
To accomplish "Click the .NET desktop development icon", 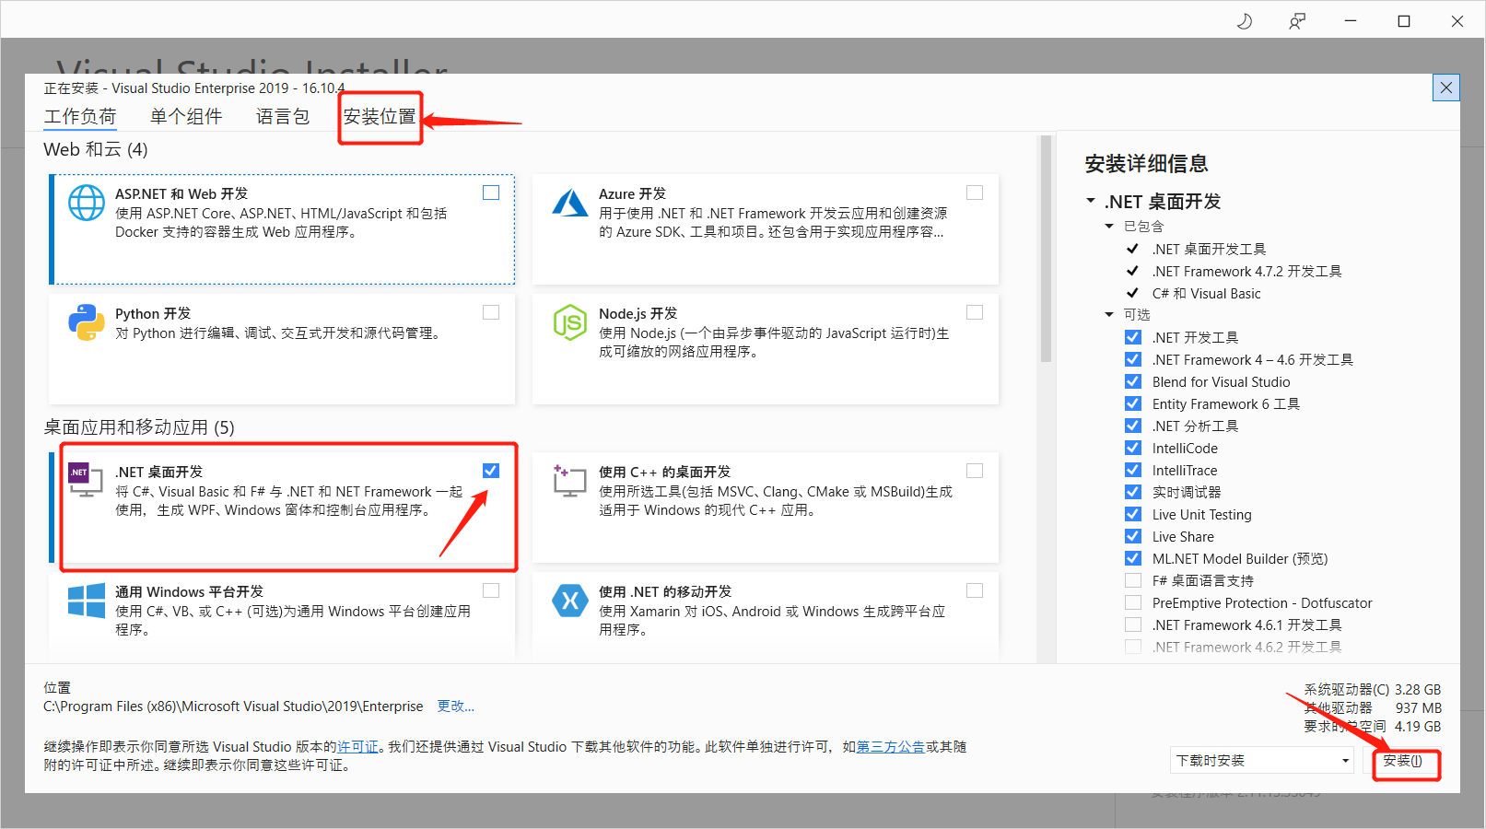I will 86,480.
